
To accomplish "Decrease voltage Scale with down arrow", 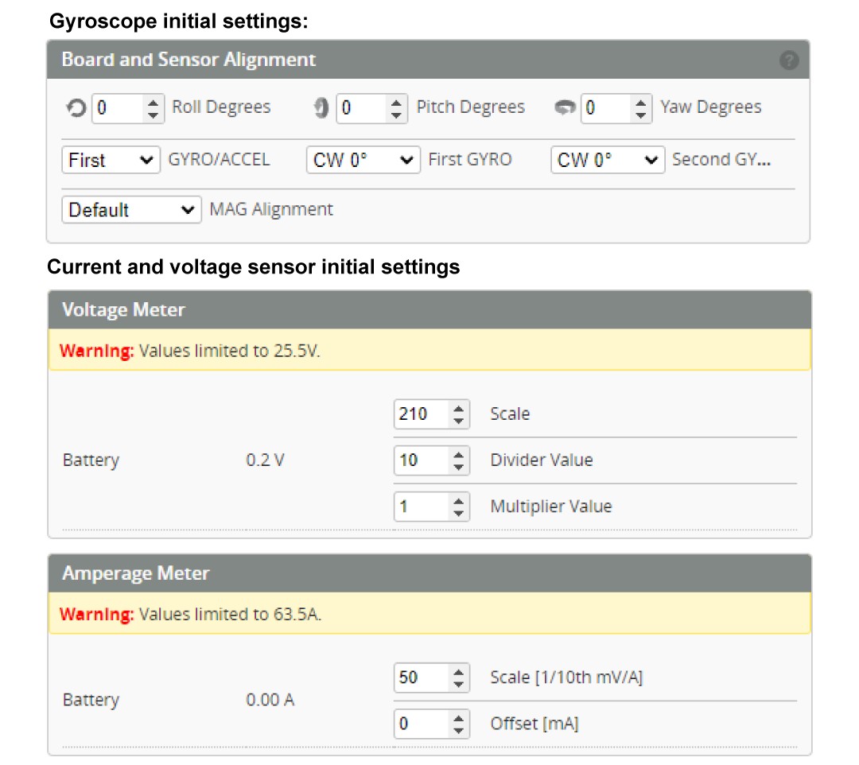I will [459, 421].
